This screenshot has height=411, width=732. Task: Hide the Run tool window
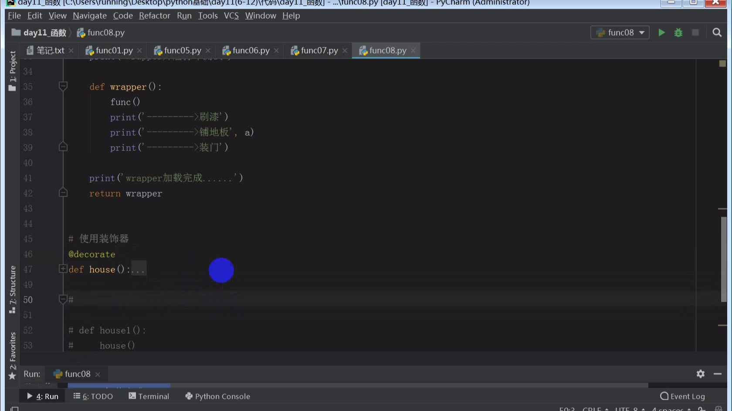click(718, 374)
